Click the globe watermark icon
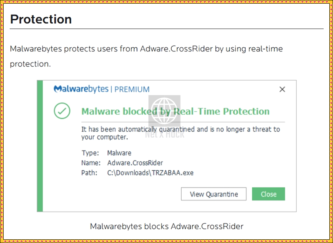 point(164,111)
